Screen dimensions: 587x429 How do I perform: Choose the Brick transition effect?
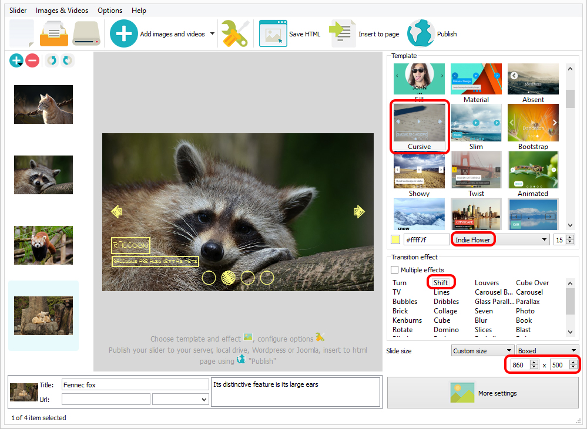400,311
